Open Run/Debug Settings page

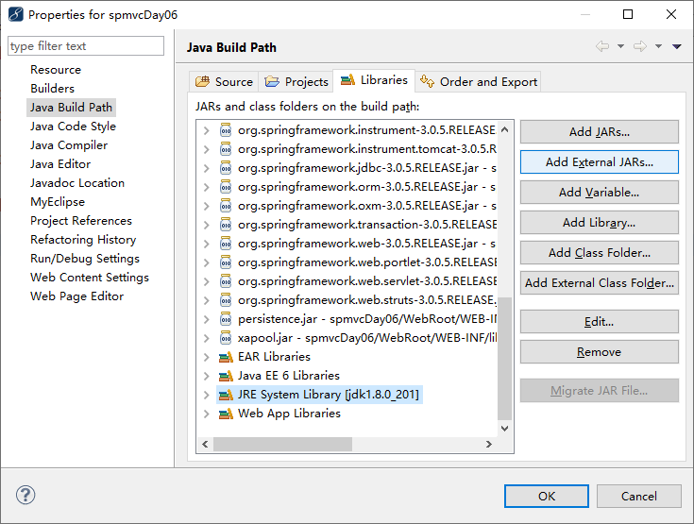coord(85,259)
